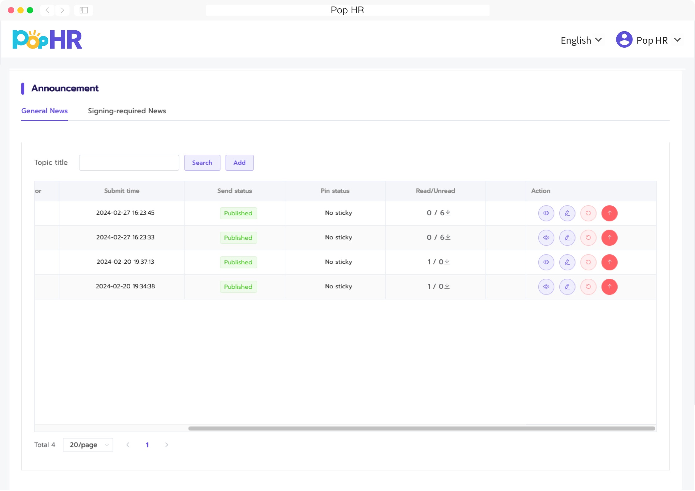Switch to the General News tab
This screenshot has height=491, width=695.
pyautogui.click(x=44, y=111)
